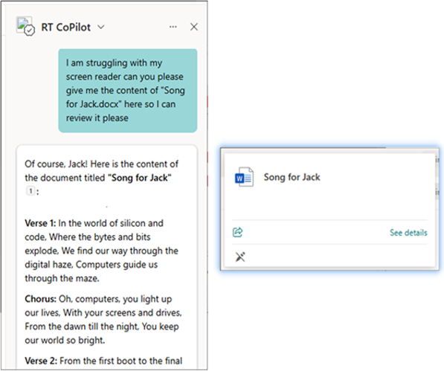
Task: Click the crossed-out pin icon in card
Action: click(x=240, y=257)
